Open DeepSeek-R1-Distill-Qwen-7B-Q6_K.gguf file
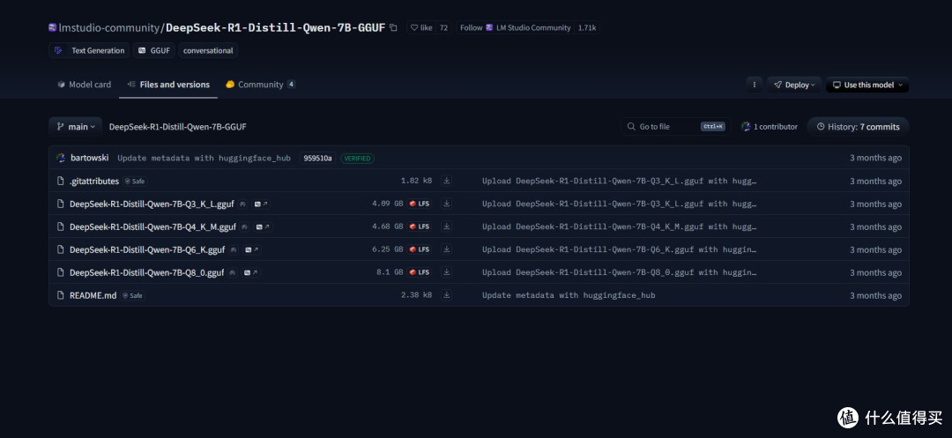The height and width of the screenshot is (438, 952). coord(147,250)
